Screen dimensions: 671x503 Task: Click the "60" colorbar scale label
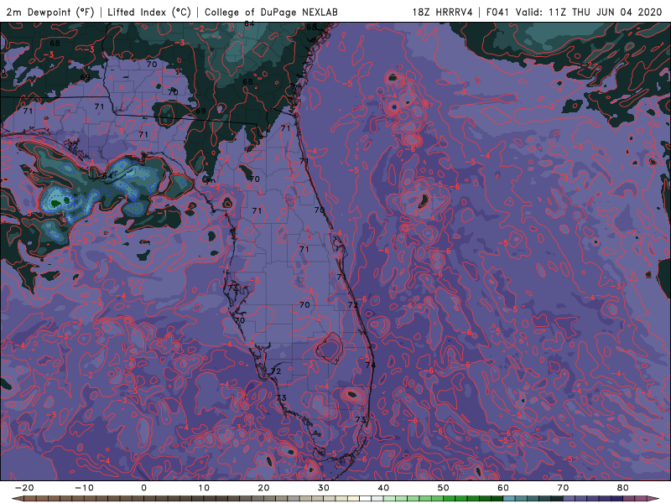click(503, 488)
